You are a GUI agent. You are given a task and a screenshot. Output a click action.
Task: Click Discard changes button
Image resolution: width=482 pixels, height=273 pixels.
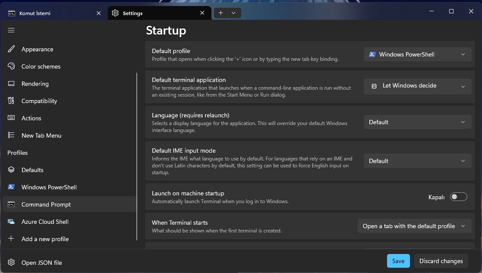441,261
